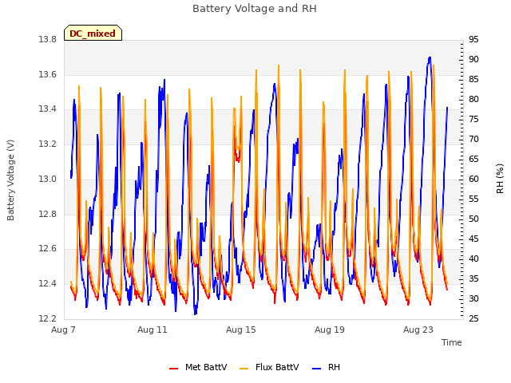This screenshot has width=511, height=383.
Task: Select the DC_mixed annotation label
Action: point(93,33)
